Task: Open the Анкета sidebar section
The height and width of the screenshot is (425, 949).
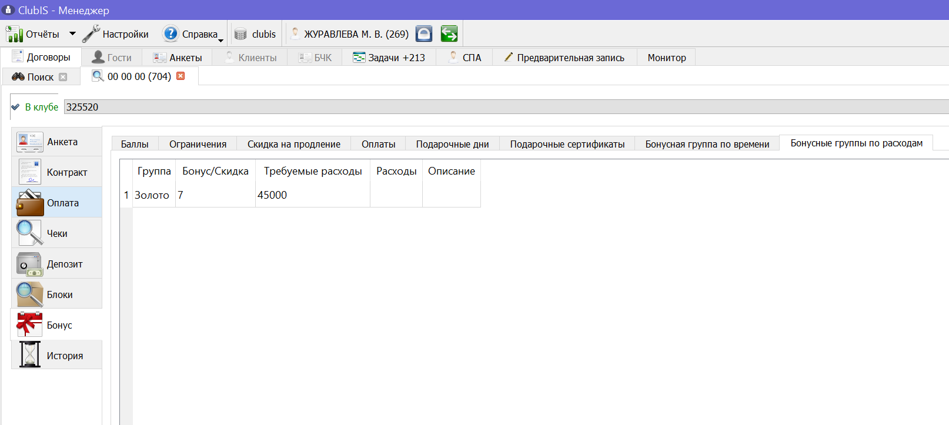Action: tap(56, 142)
